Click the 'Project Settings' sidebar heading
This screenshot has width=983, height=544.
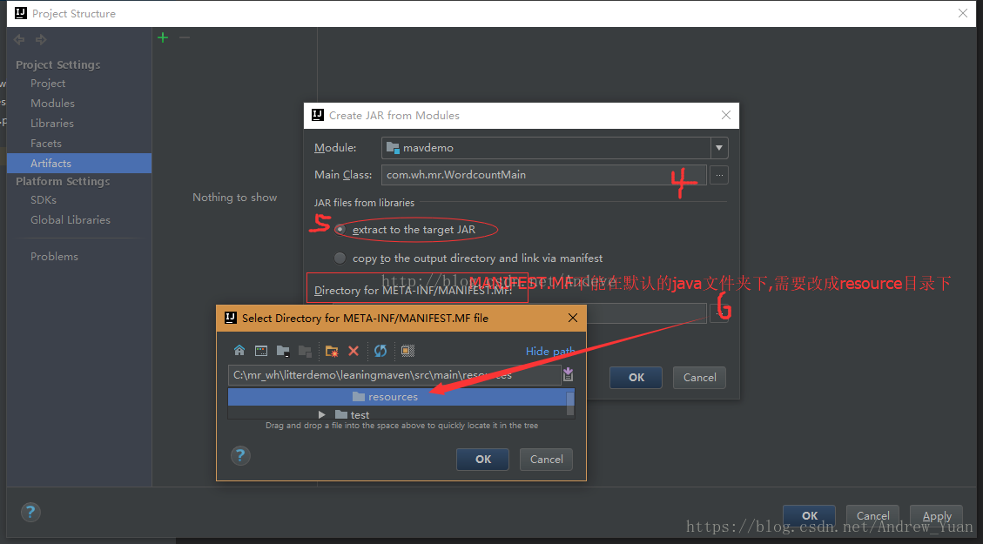[x=57, y=64]
